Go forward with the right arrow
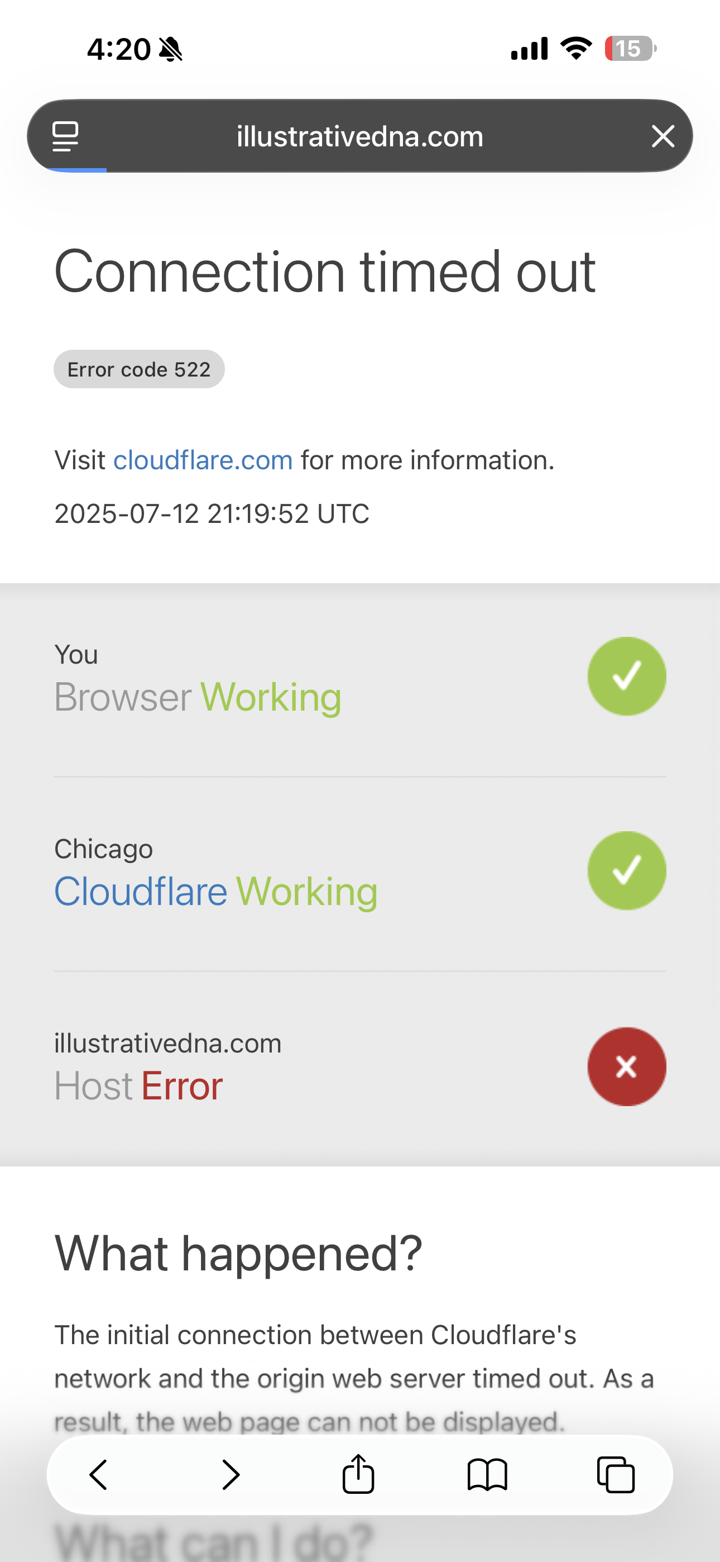The height and width of the screenshot is (1562, 720). (x=231, y=1474)
